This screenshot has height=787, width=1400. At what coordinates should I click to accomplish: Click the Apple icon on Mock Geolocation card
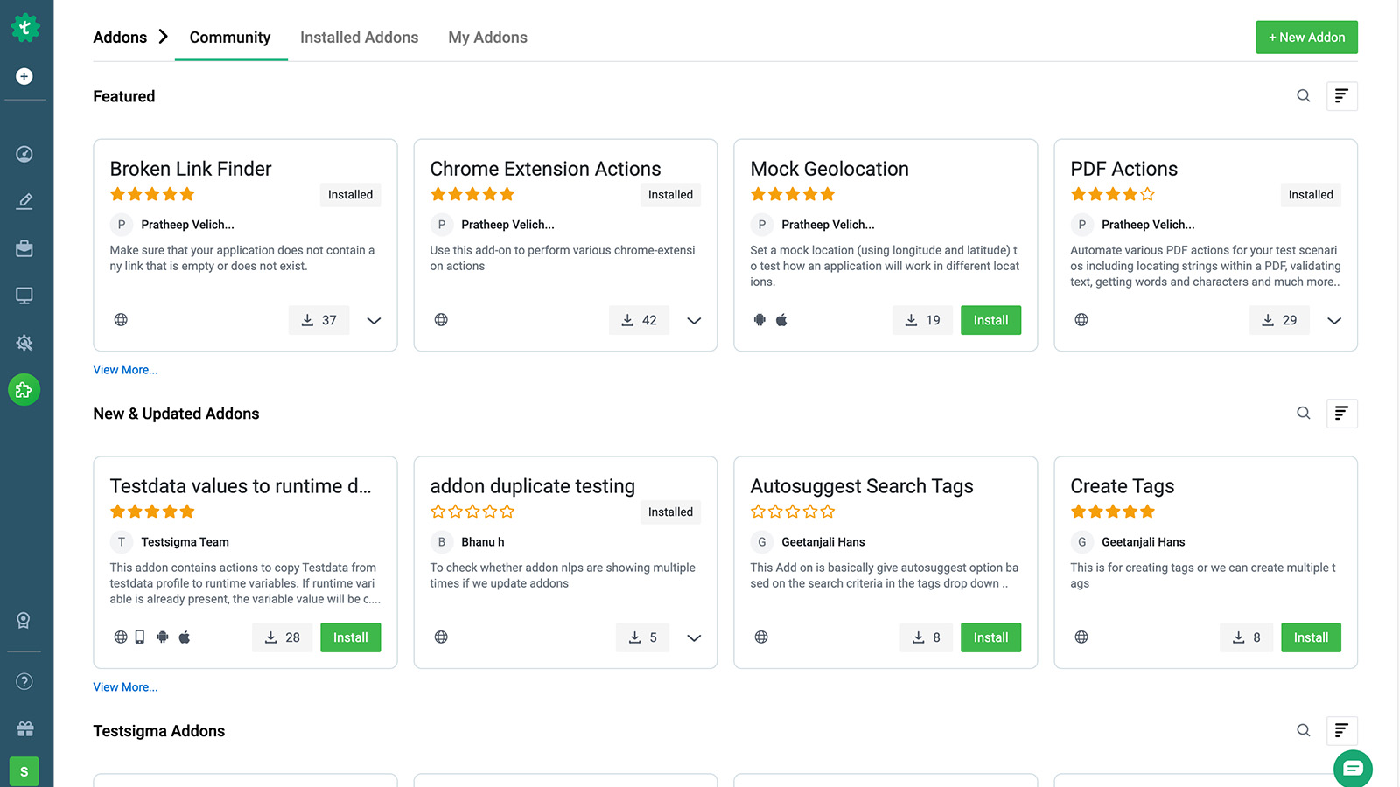(782, 320)
